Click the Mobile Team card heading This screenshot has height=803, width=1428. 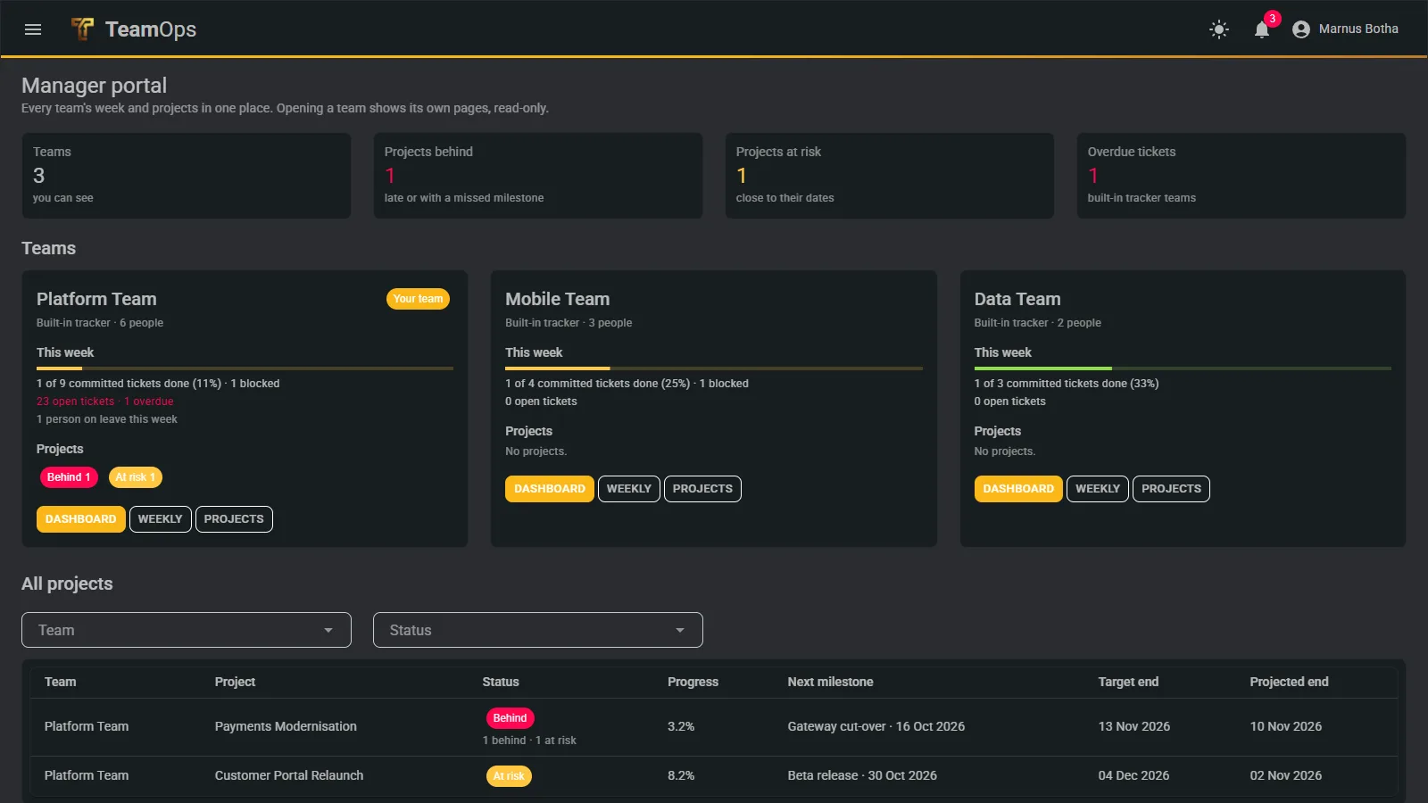point(557,299)
